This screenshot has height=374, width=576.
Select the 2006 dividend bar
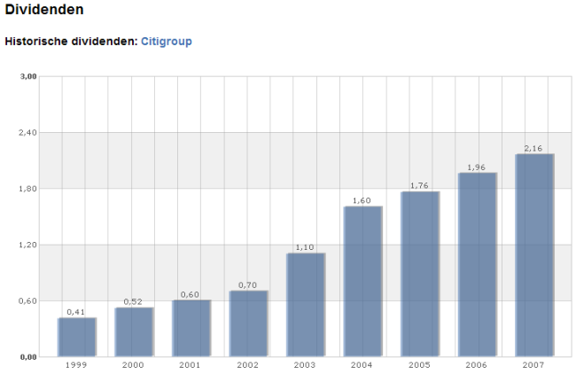tap(478, 264)
